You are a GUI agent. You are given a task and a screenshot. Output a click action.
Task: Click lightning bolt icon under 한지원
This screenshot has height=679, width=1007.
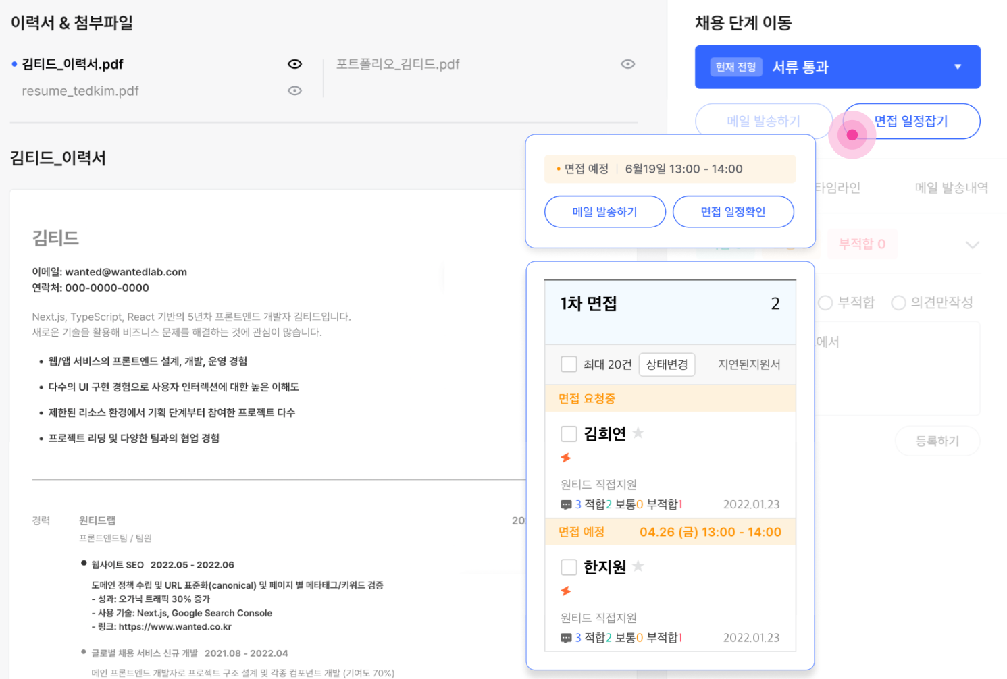pyautogui.click(x=566, y=591)
